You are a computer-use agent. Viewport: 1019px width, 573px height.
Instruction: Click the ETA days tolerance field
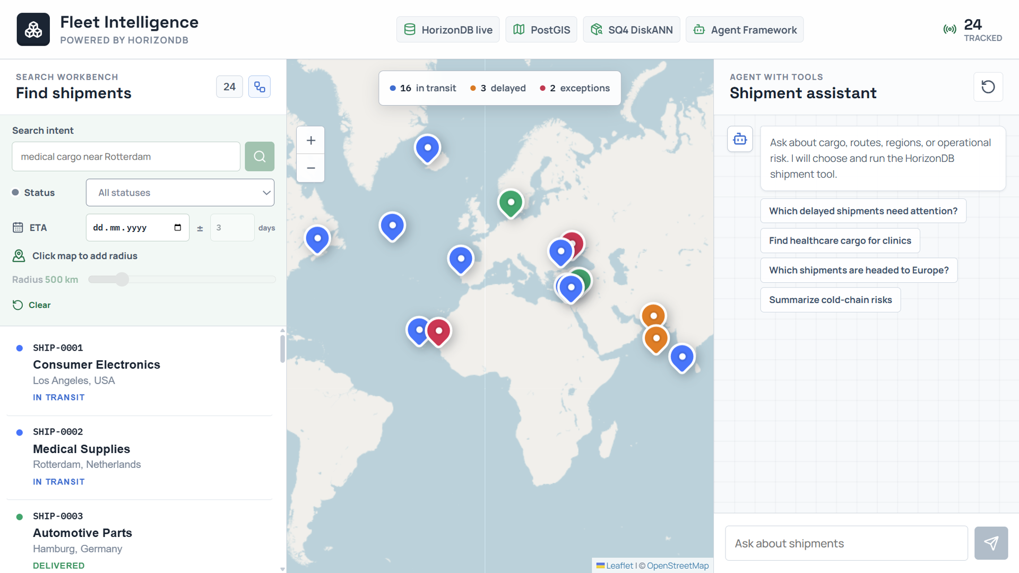pos(232,228)
